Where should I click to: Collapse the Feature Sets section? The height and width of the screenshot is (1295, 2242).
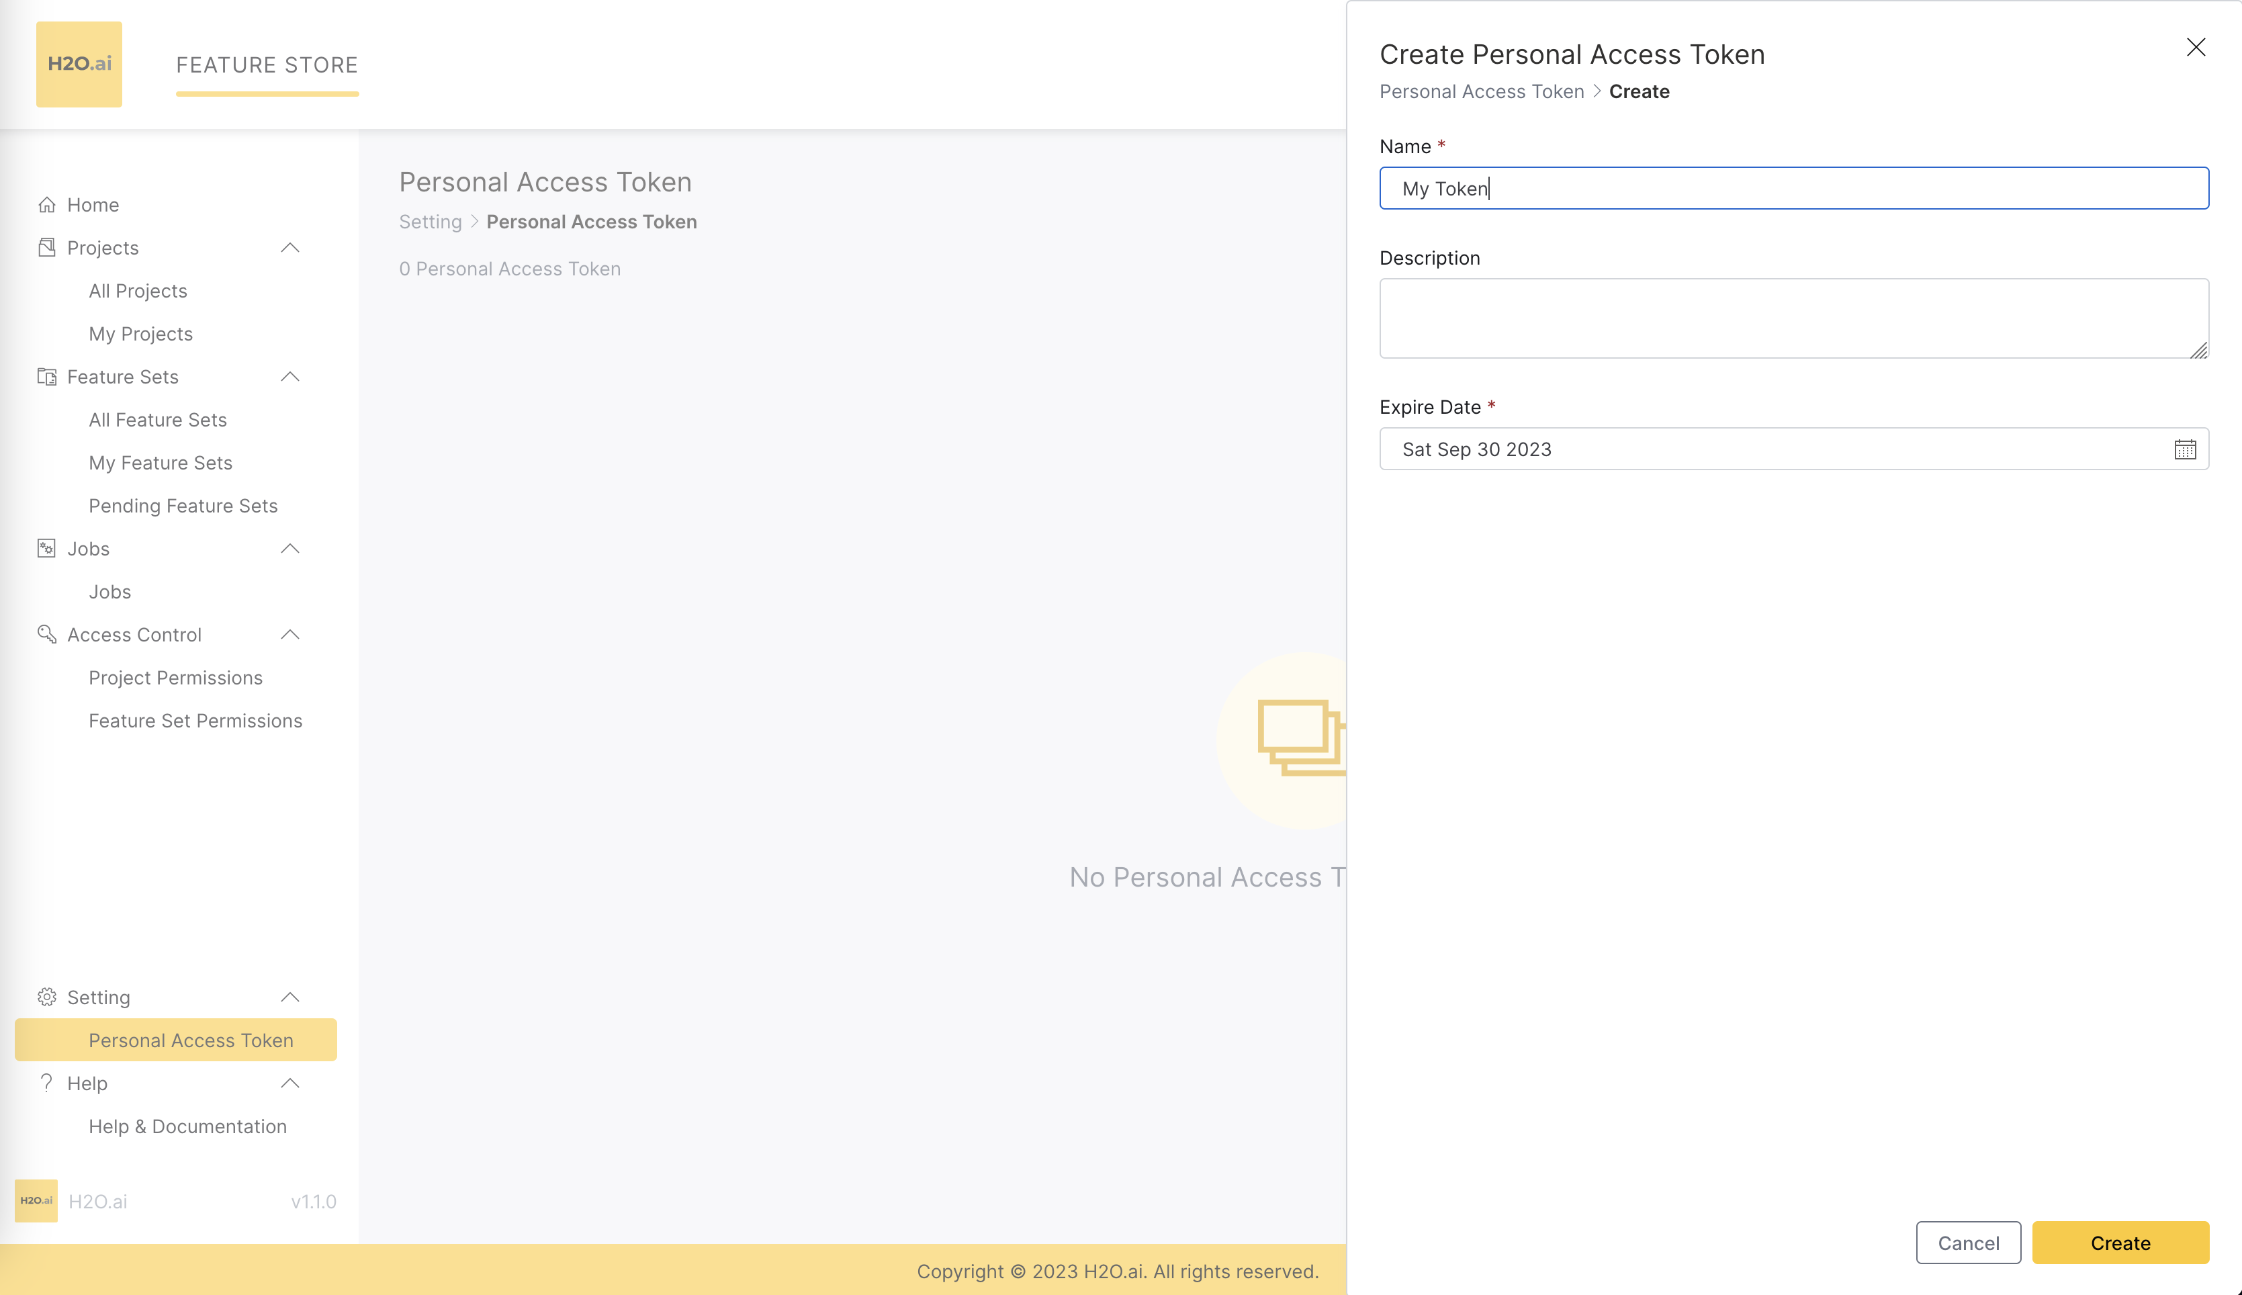pyautogui.click(x=290, y=376)
